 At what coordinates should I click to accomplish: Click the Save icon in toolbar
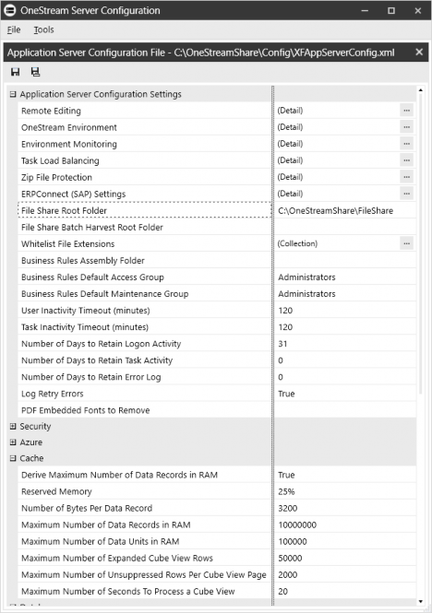[16, 72]
